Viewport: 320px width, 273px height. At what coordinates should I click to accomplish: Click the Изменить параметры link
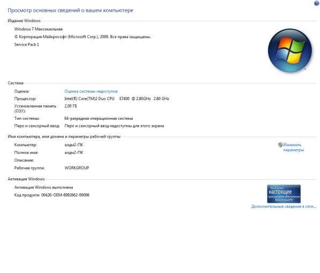293,147
